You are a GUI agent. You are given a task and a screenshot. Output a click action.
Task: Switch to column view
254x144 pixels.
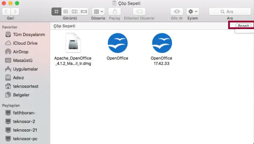[x=74, y=12]
